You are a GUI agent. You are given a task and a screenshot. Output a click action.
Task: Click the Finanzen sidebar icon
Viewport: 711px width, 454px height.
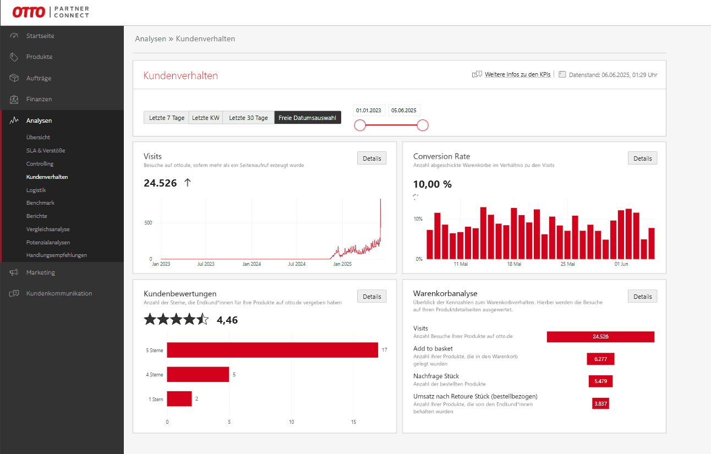tap(14, 99)
